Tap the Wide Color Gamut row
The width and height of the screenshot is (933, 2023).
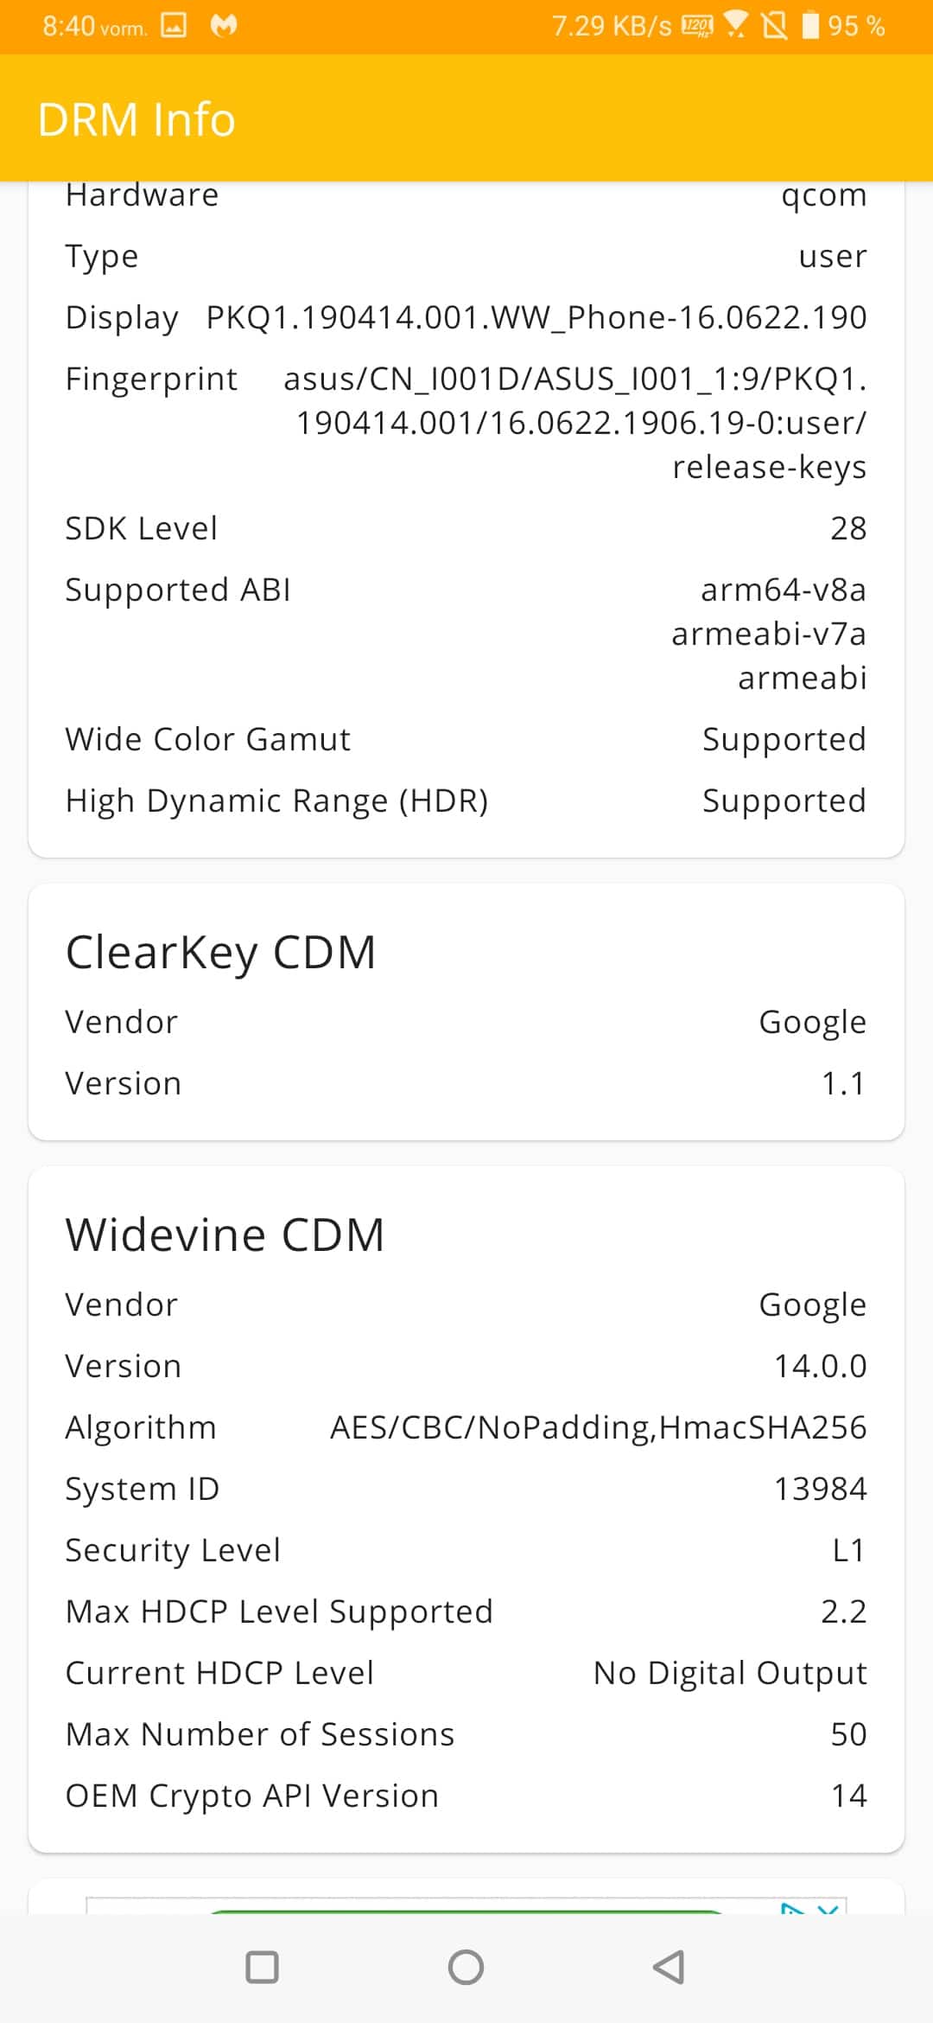pos(466,739)
